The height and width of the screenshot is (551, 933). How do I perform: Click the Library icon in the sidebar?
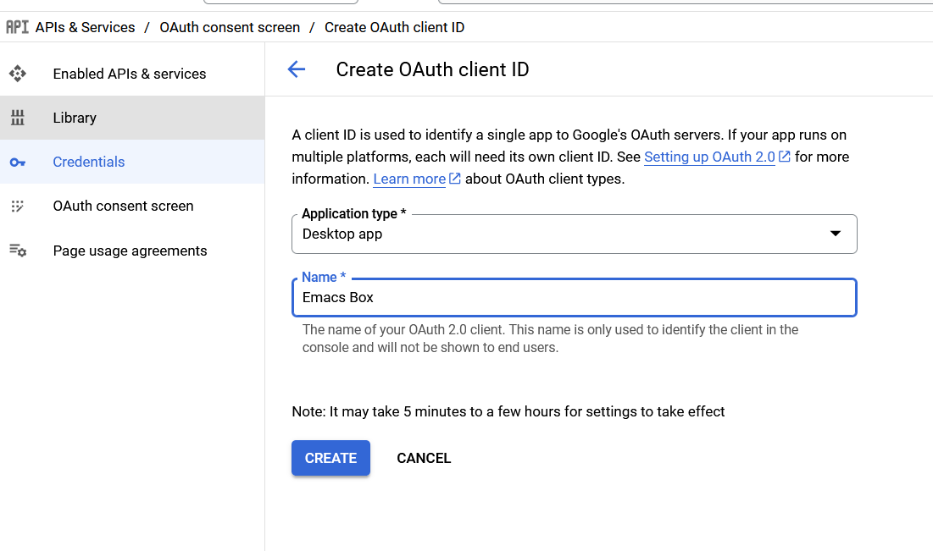point(18,118)
